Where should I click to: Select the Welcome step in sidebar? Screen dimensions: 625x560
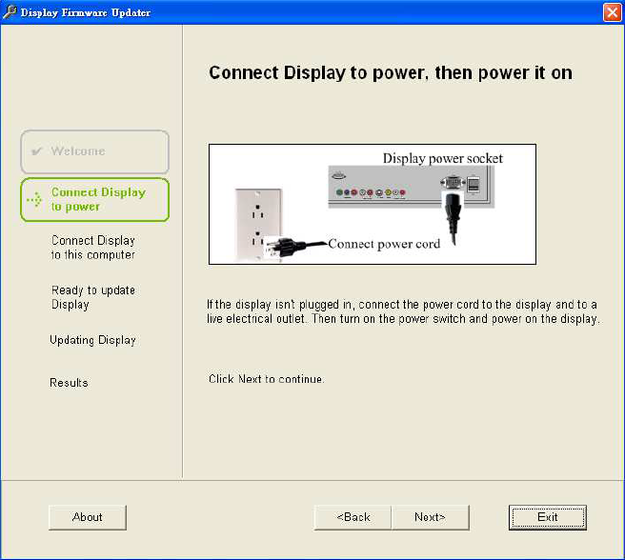[x=94, y=151]
